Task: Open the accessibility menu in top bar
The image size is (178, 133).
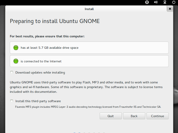Action: 147,2
